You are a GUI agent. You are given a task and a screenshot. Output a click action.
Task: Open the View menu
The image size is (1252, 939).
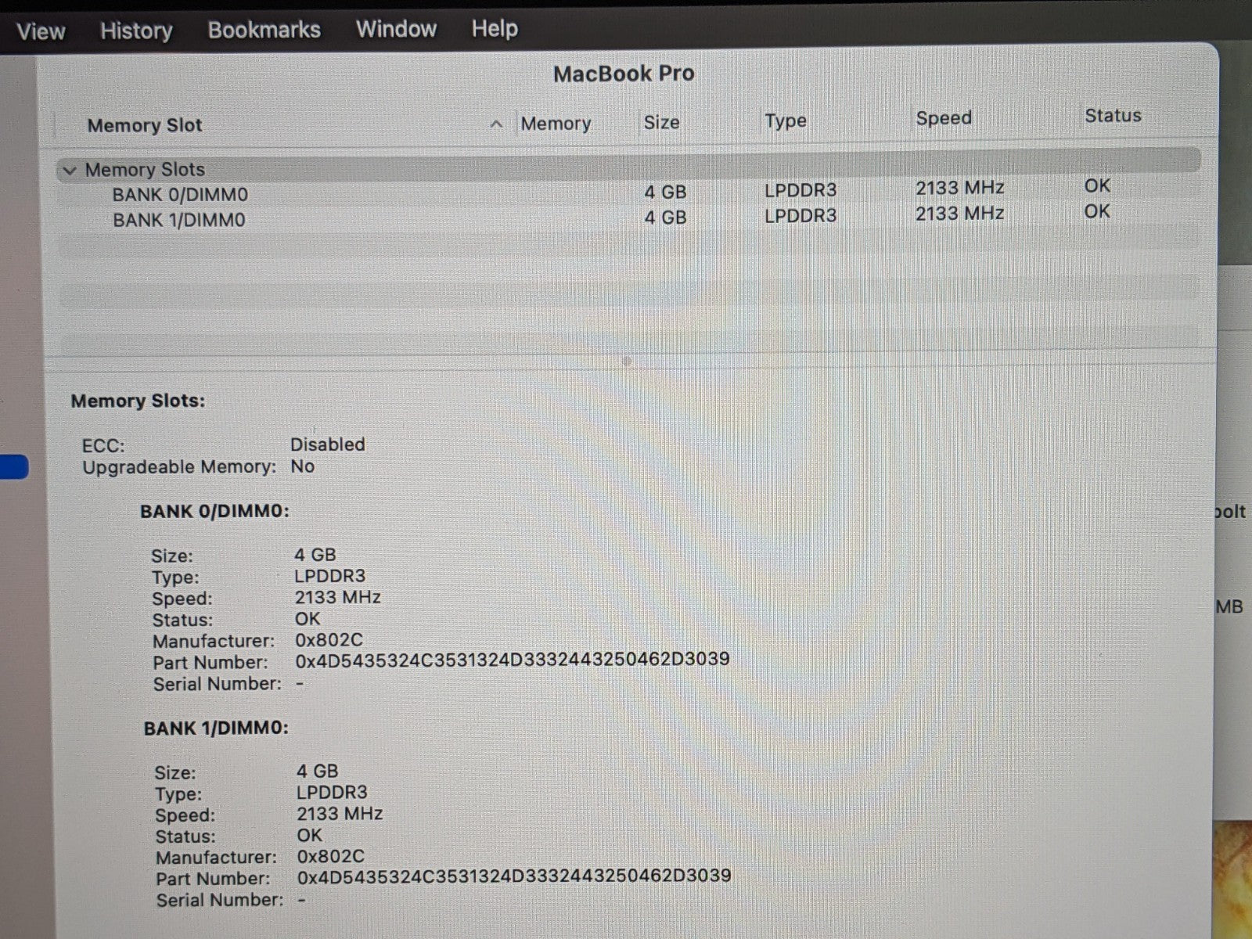click(x=41, y=31)
